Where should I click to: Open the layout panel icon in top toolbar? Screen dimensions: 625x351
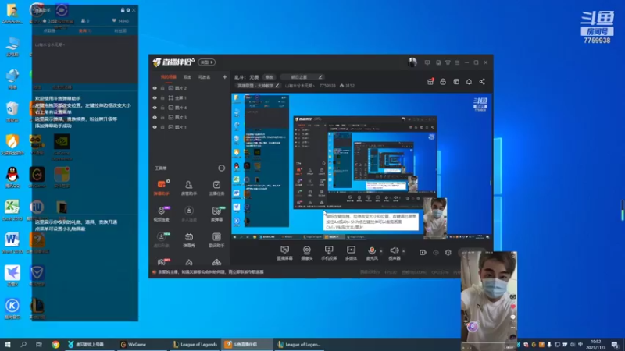pos(456,82)
